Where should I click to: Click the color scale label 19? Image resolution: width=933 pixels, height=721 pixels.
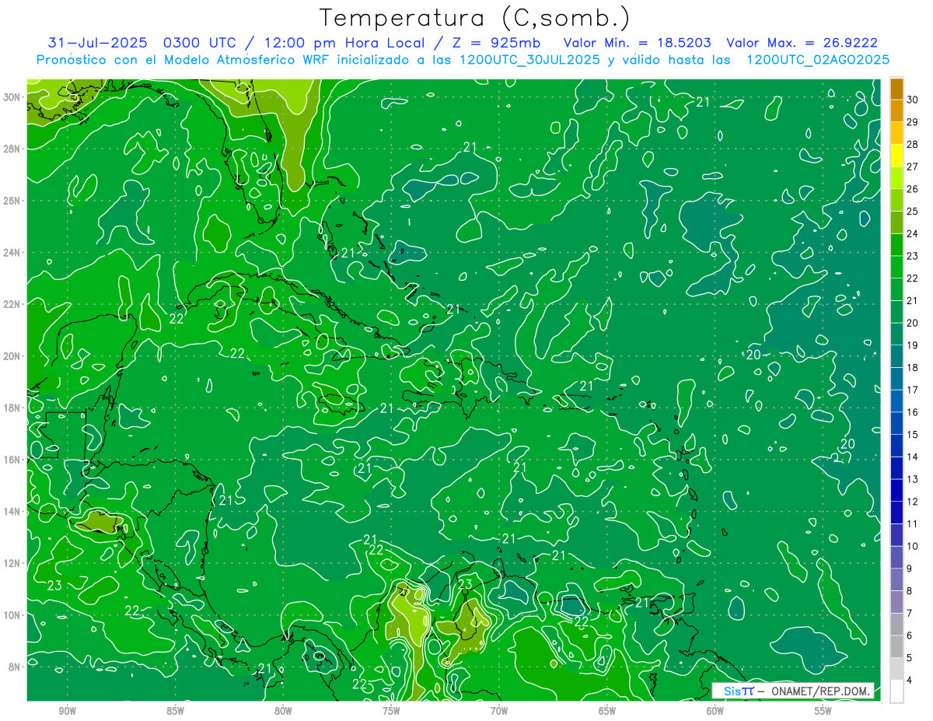tap(913, 345)
